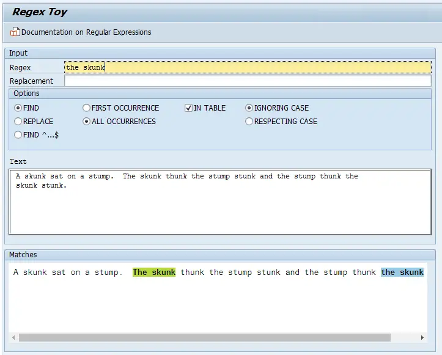Screen dimensions: 442x355
Task: Select FIRST OCCURRENCE radio button
Action: 86,108
